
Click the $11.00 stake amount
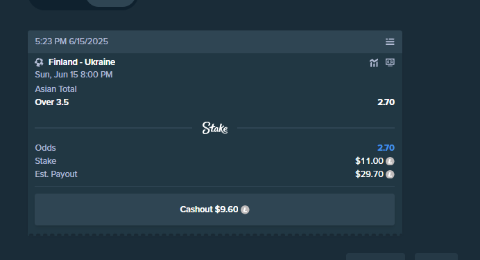click(369, 161)
